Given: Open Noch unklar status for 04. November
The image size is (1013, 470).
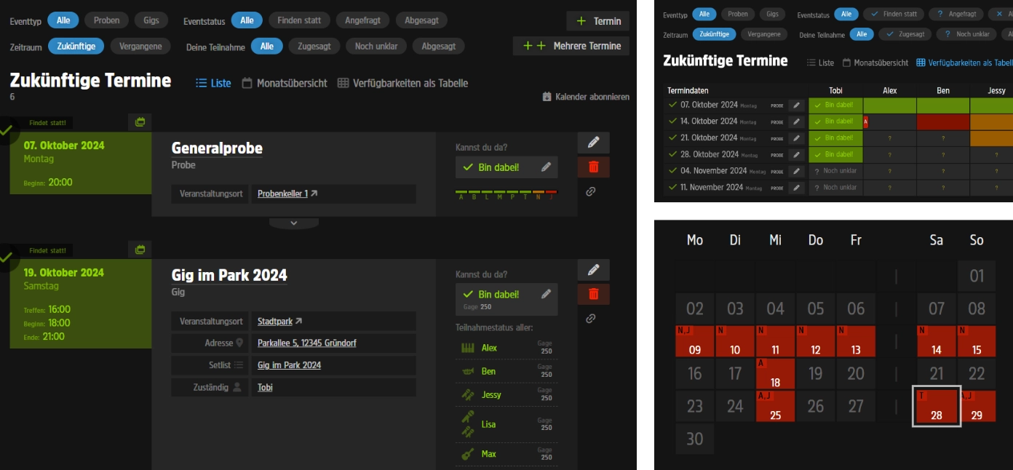Looking at the screenshot, I should (835, 171).
